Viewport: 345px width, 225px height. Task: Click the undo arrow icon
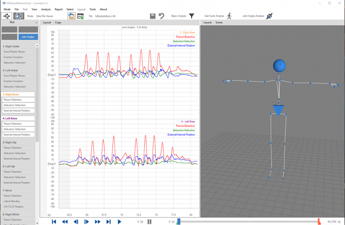[161, 16]
